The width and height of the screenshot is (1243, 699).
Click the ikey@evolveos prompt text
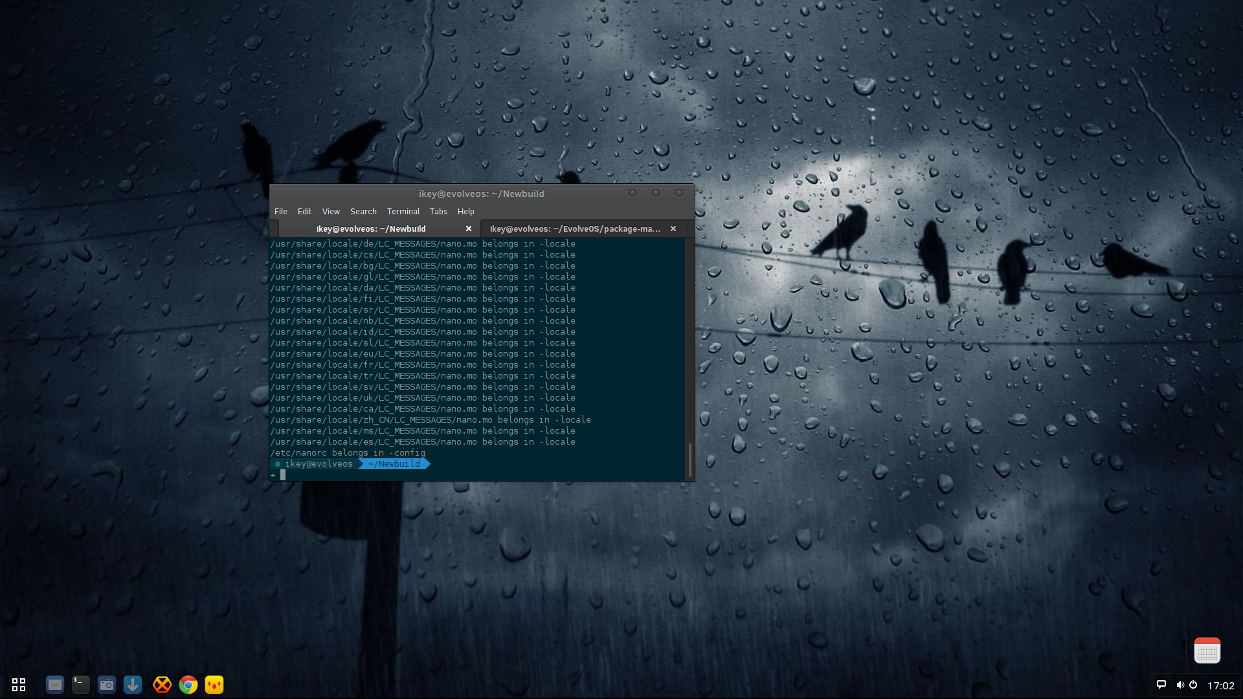(319, 464)
